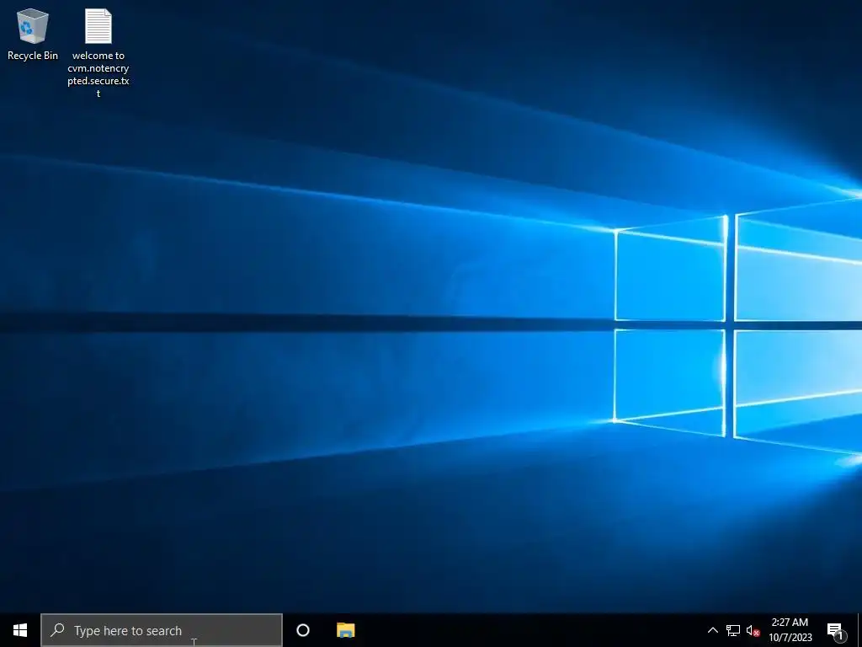Open the Action Center notifications icon

(x=835, y=631)
